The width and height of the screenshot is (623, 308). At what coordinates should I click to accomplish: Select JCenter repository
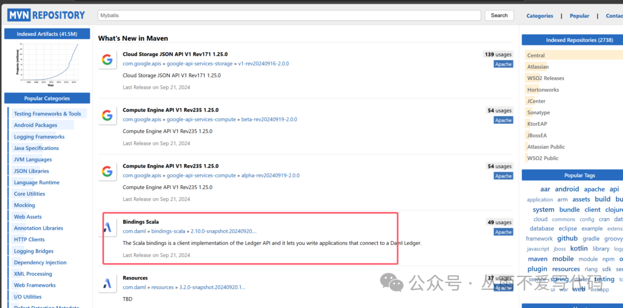[537, 101]
